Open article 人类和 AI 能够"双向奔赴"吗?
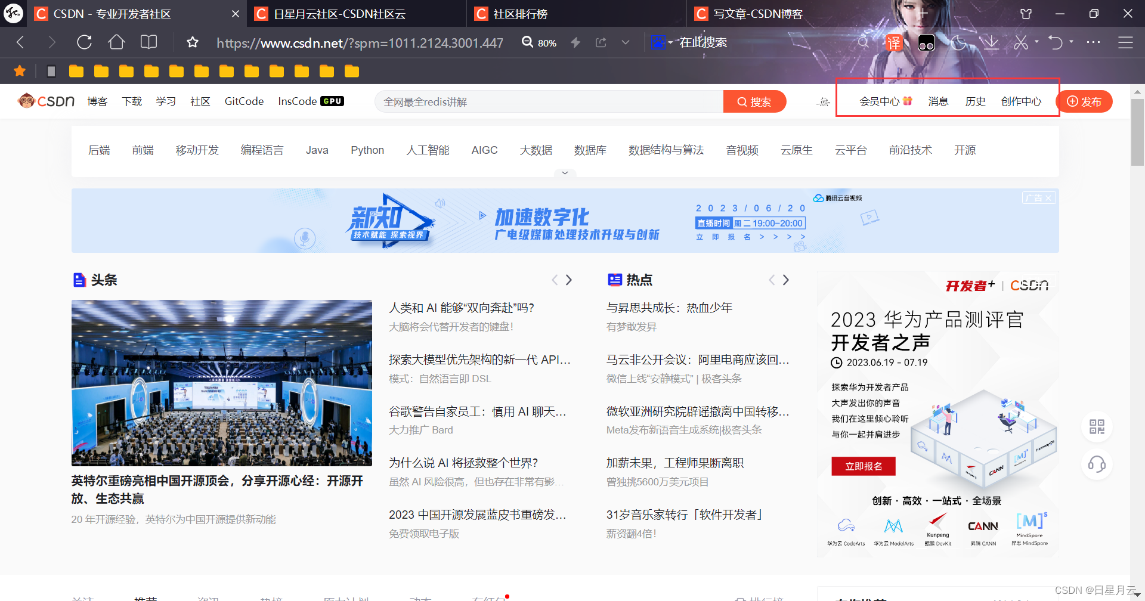Image resolution: width=1145 pixels, height=601 pixels. click(462, 308)
